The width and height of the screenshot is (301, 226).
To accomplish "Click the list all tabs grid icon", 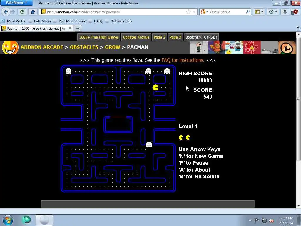I will [298, 28].
